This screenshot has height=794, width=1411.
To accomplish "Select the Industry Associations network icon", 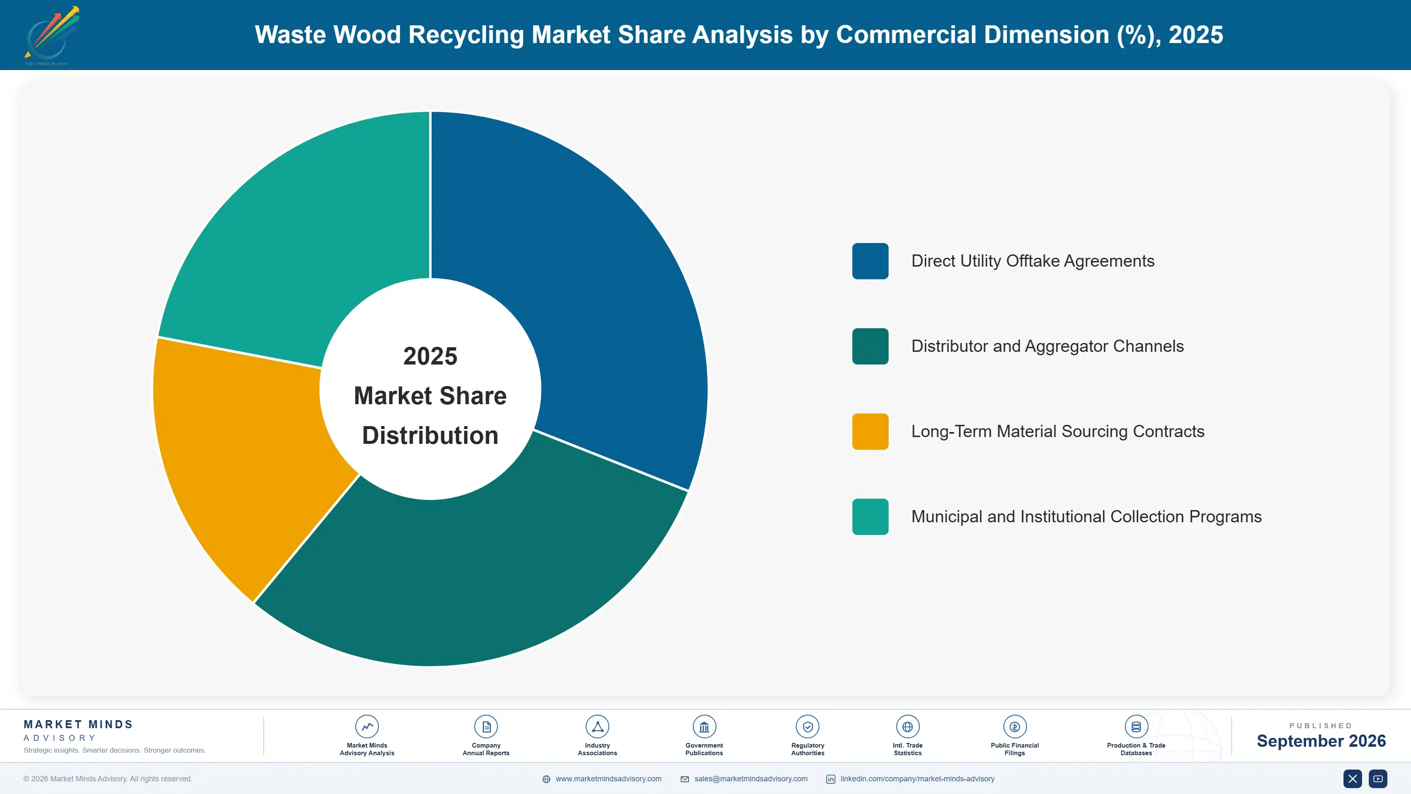I will [597, 726].
